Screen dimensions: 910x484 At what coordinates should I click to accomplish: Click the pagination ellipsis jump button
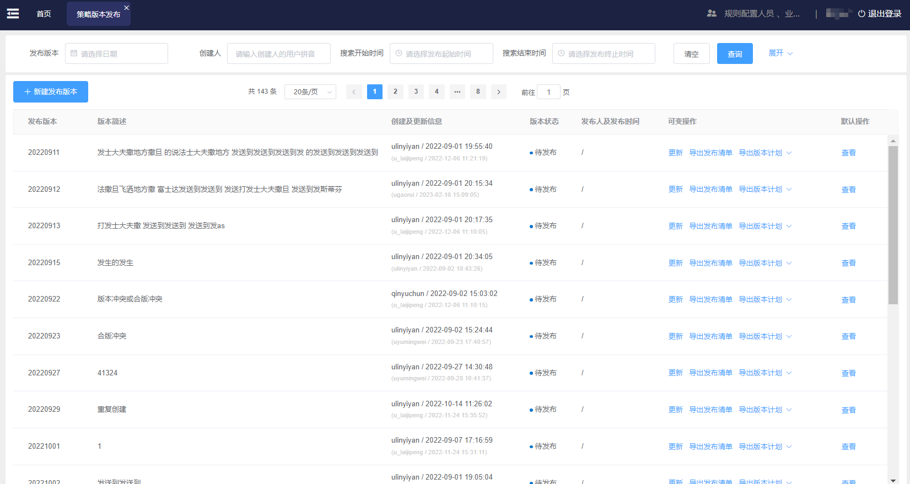457,92
